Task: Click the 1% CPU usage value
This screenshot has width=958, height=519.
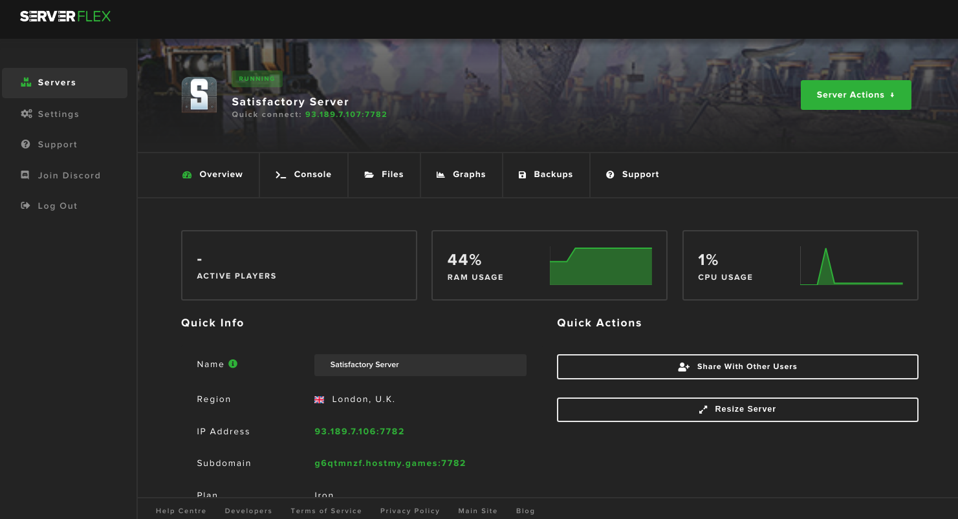Action: click(708, 260)
